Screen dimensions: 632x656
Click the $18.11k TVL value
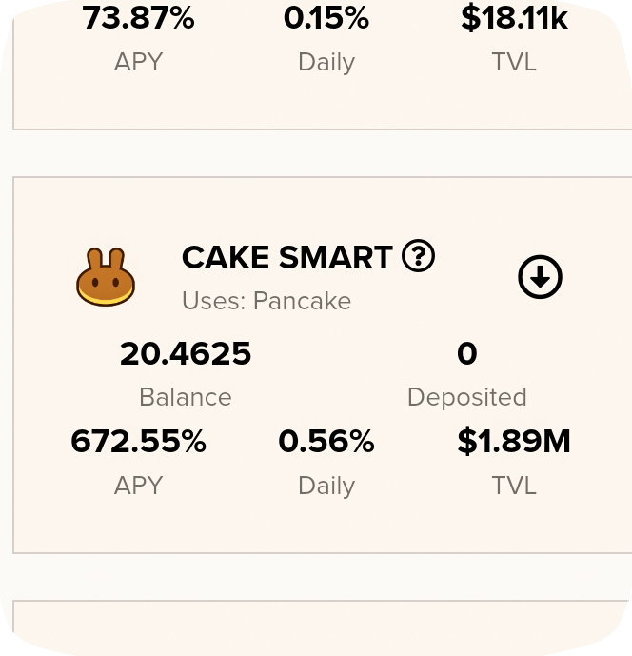click(514, 18)
